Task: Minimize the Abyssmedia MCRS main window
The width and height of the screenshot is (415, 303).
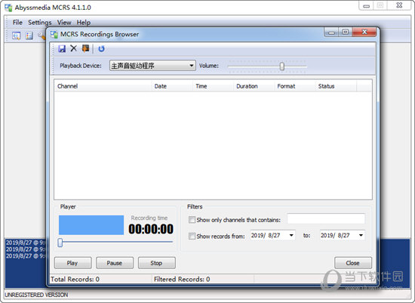Action: pos(366,6)
